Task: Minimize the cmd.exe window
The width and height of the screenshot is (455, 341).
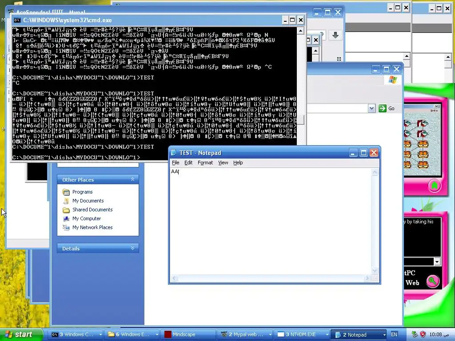Action: (x=285, y=20)
